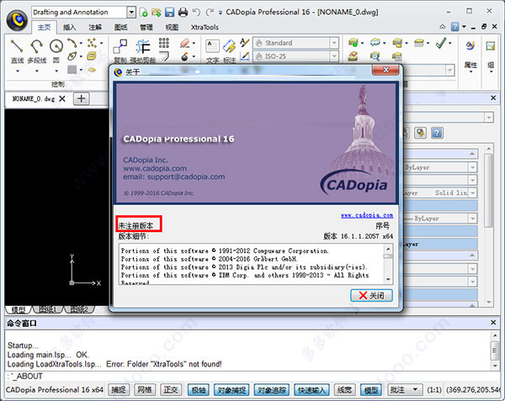Pick the Ellipse tool in the draw panel
The image size is (505, 401).
click(x=72, y=56)
